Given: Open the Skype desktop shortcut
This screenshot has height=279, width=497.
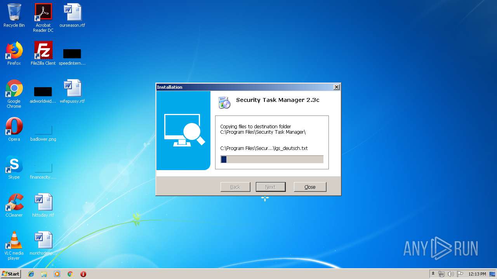Looking at the screenshot, I should pyautogui.click(x=14, y=167).
